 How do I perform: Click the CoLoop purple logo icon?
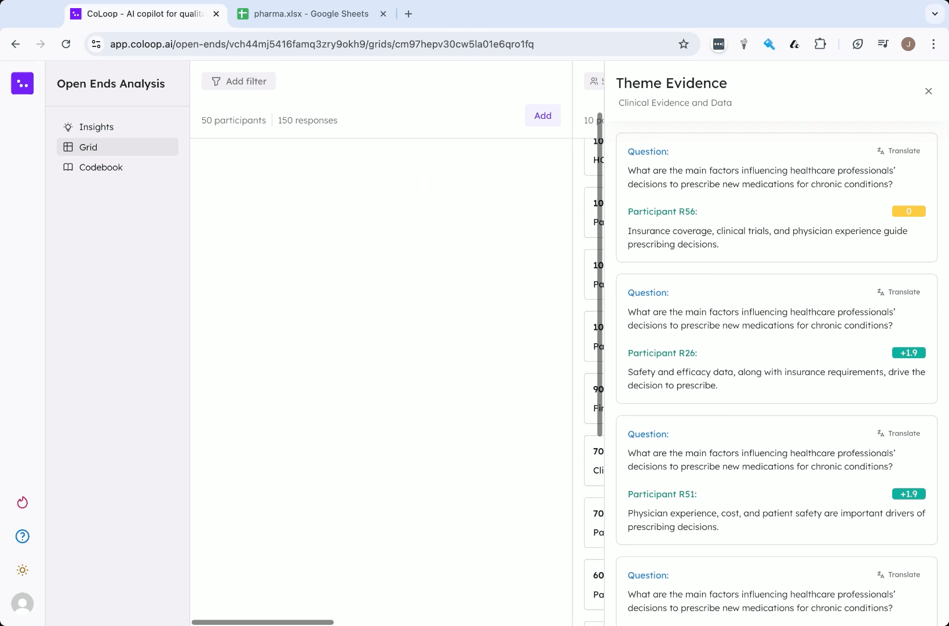(22, 83)
